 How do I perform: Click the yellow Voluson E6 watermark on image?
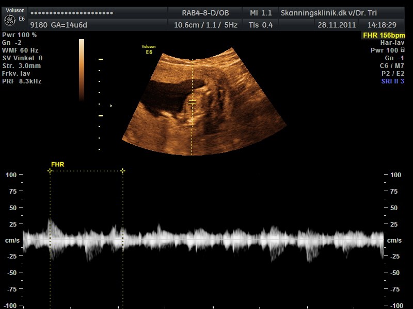tap(148, 49)
